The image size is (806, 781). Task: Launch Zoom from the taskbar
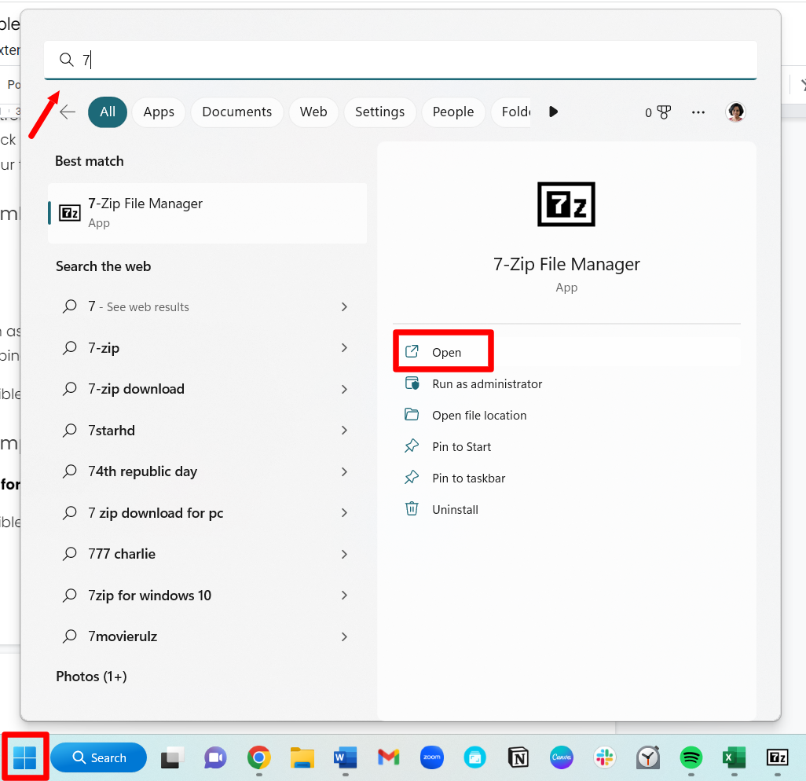[x=432, y=757]
